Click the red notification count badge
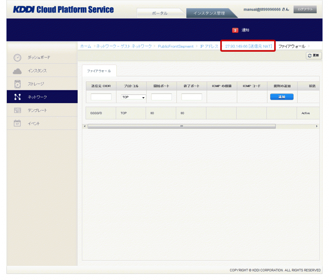This screenshot has width=329, height=280. tap(235, 30)
